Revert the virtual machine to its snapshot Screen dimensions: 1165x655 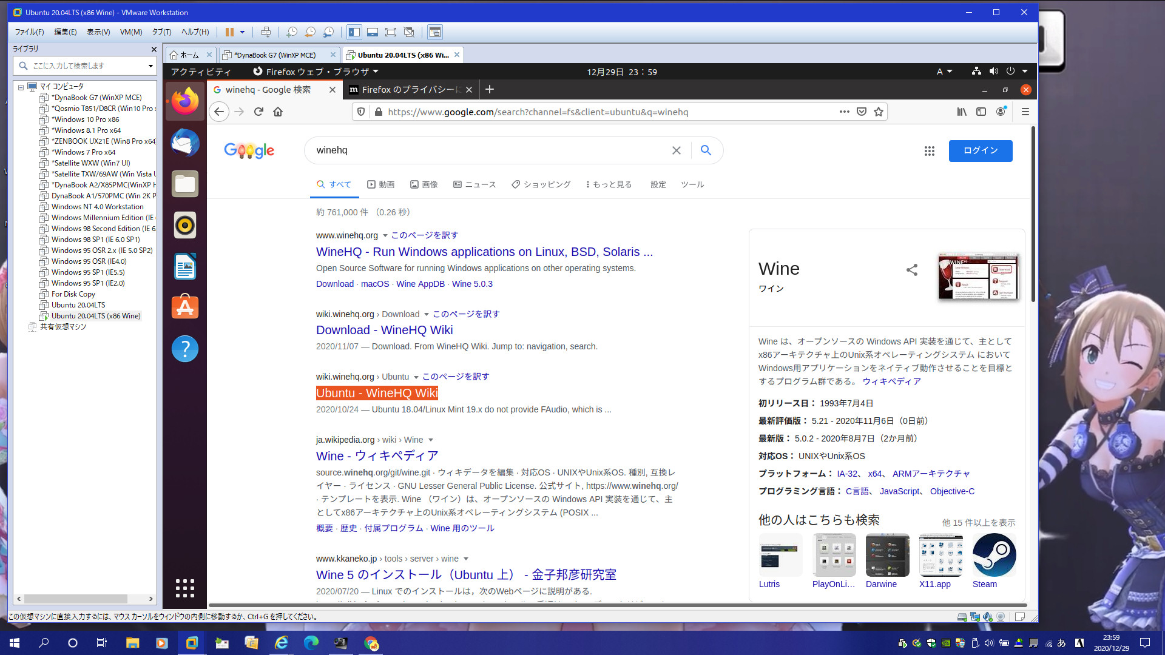[x=310, y=32]
